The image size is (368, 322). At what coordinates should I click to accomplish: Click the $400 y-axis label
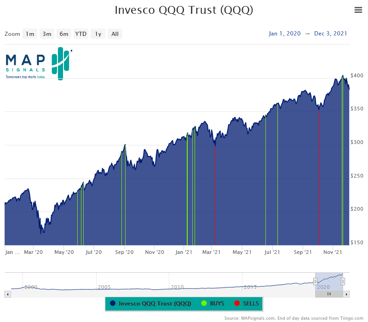tap(357, 75)
